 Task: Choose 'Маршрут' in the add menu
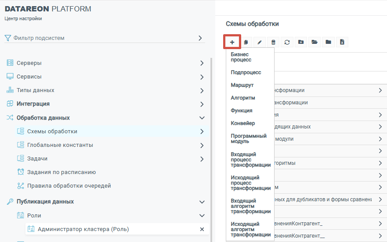point(242,85)
